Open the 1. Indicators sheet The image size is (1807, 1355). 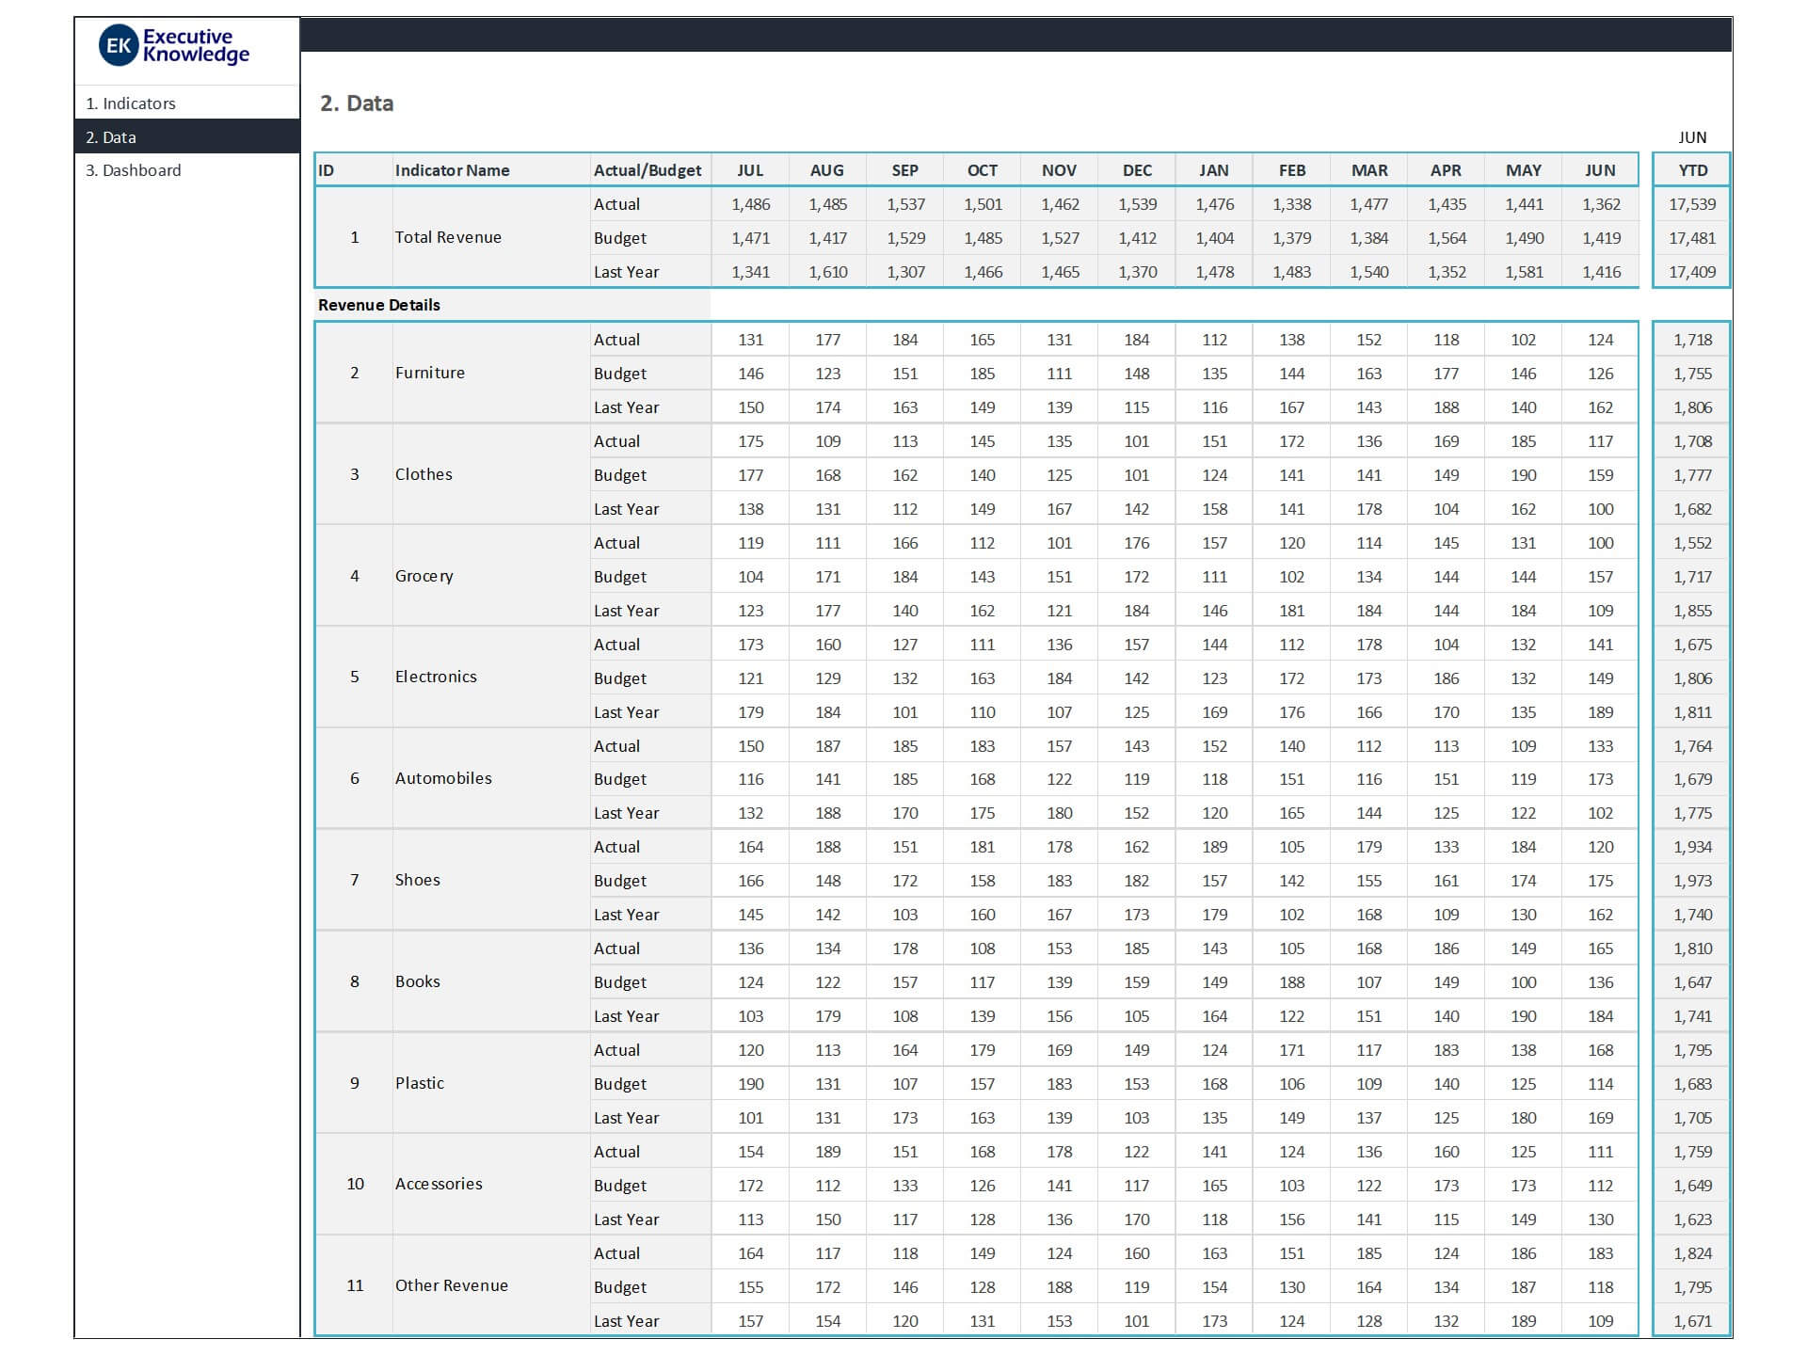(131, 104)
